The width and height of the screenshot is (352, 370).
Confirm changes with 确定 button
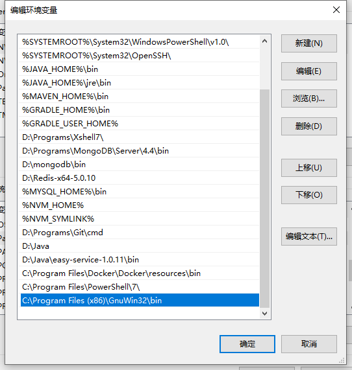247,344
